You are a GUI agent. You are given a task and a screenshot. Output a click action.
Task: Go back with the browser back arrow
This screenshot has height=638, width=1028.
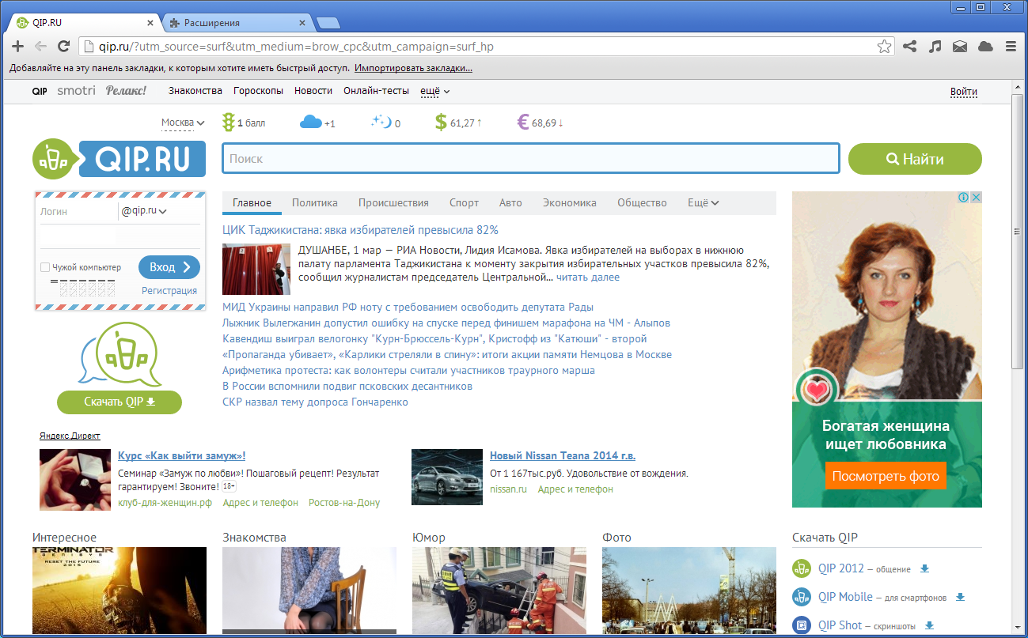click(40, 47)
